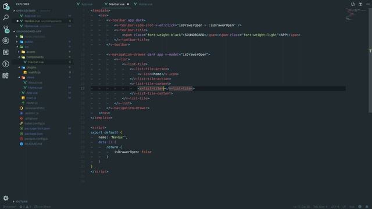
Task: Open the Manage gear icon
Action: tap(6, 198)
